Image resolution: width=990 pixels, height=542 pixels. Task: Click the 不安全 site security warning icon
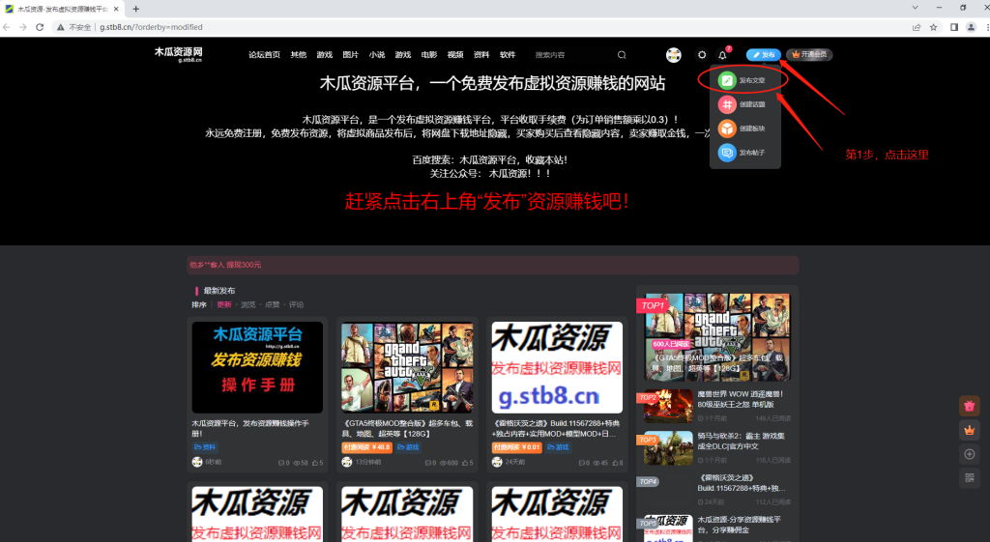click(61, 27)
